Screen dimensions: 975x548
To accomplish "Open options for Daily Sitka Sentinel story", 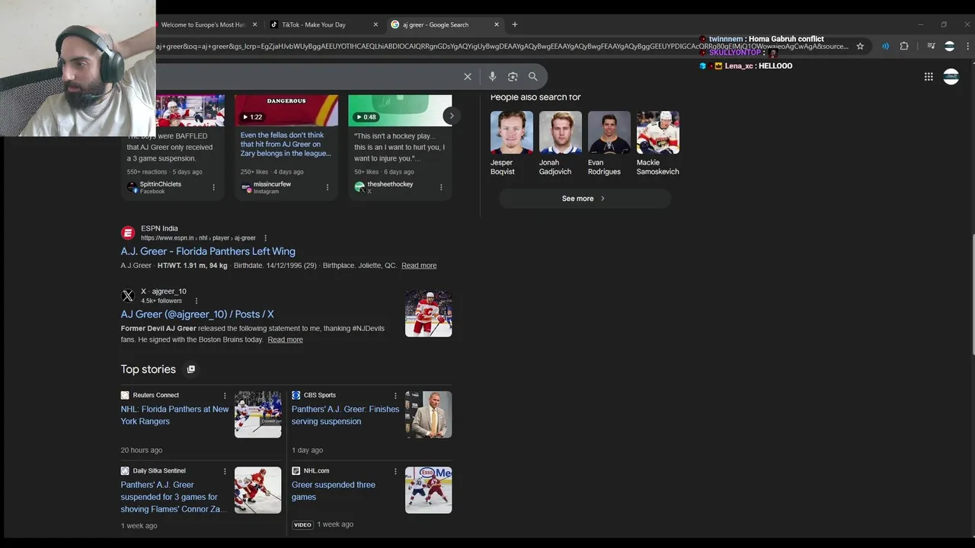I will [225, 471].
